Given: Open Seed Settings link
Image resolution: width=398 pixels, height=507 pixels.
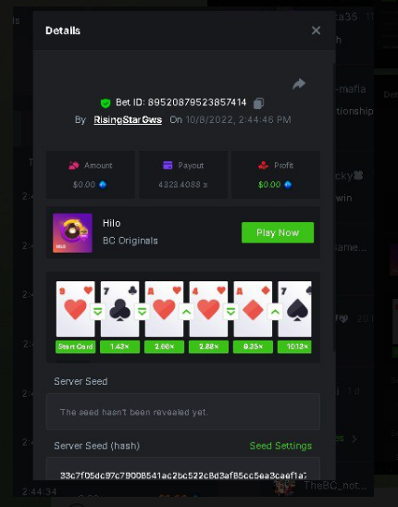Looking at the screenshot, I should (280, 446).
